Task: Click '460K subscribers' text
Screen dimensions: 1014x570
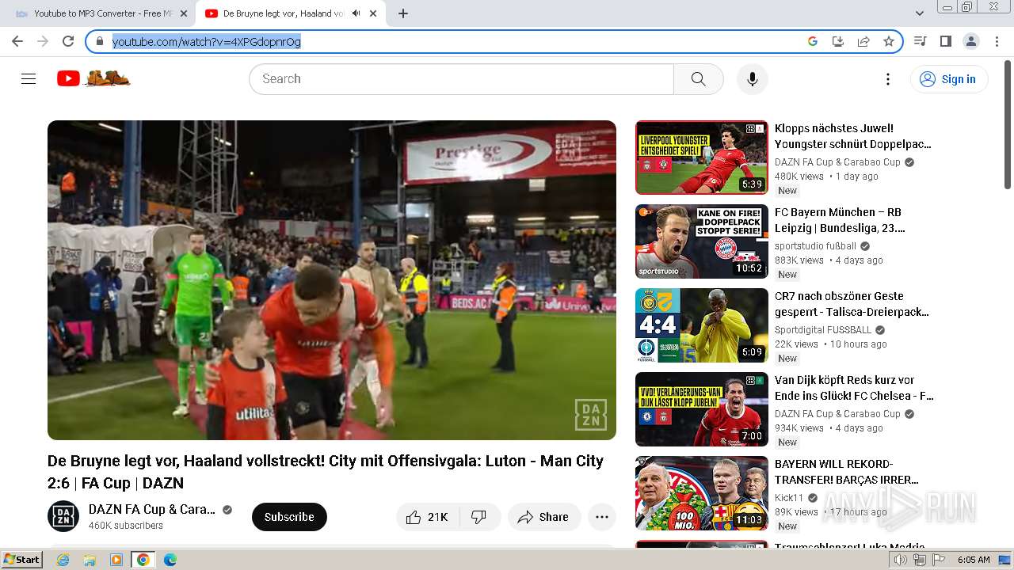Action: 126,526
